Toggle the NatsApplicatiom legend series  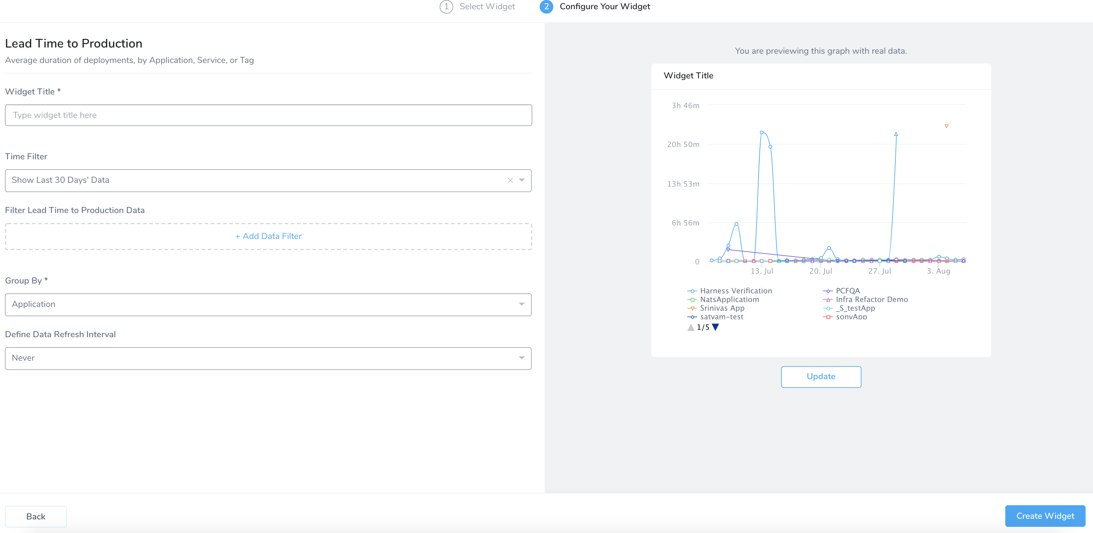pyautogui.click(x=723, y=300)
